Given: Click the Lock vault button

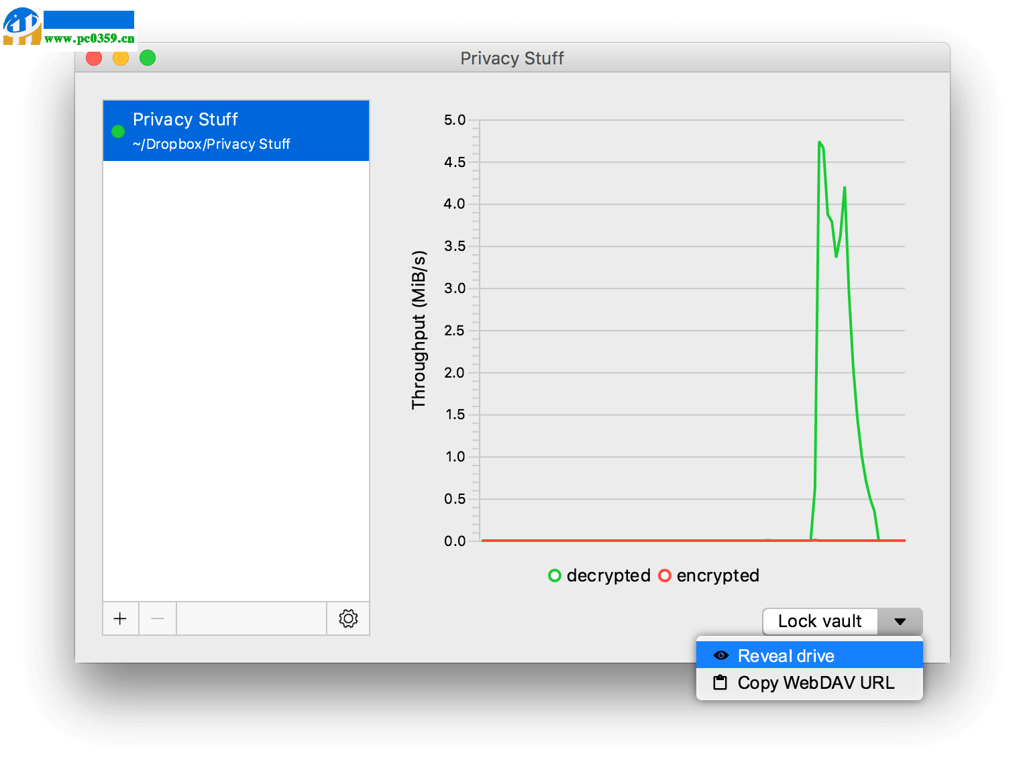Looking at the screenshot, I should [820, 621].
